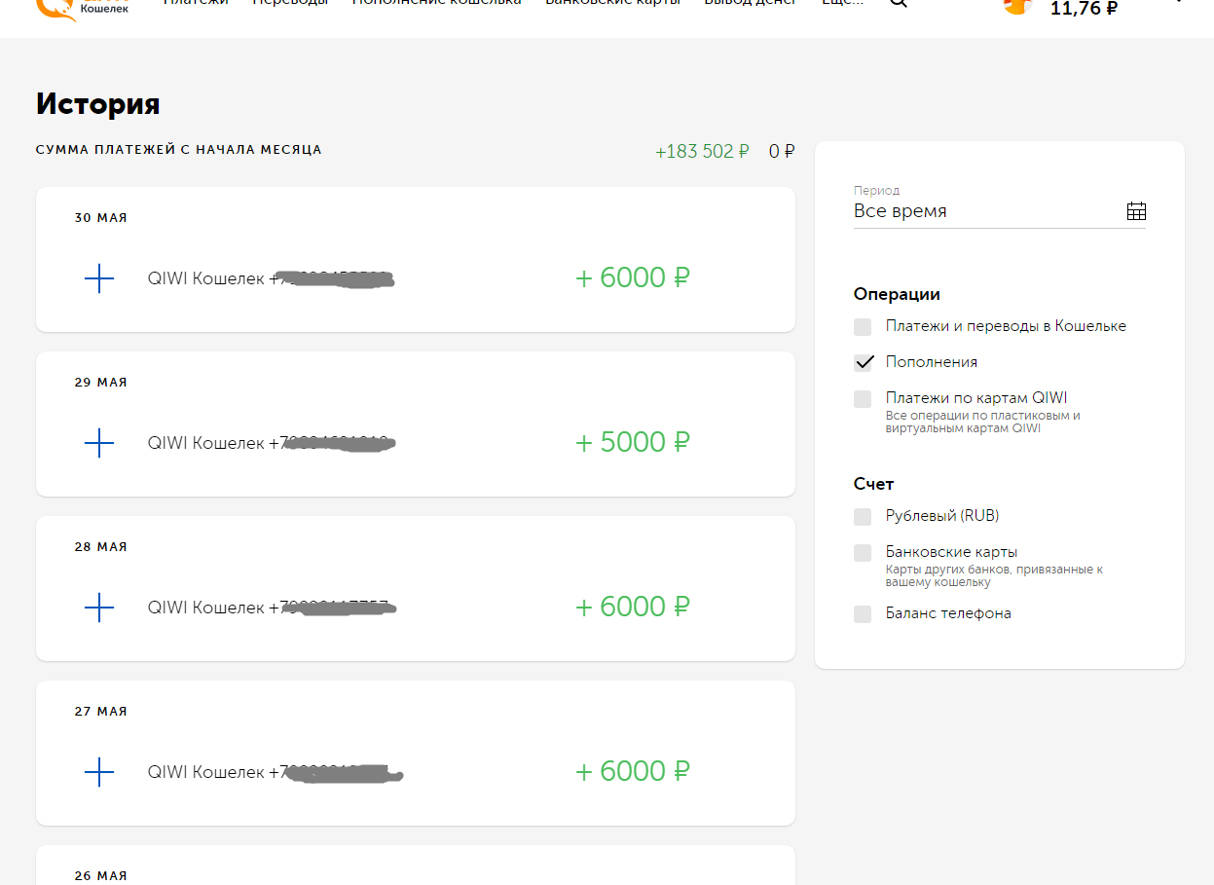
Task: Click the plus icon on 30 мая entry
Action: coord(99,279)
